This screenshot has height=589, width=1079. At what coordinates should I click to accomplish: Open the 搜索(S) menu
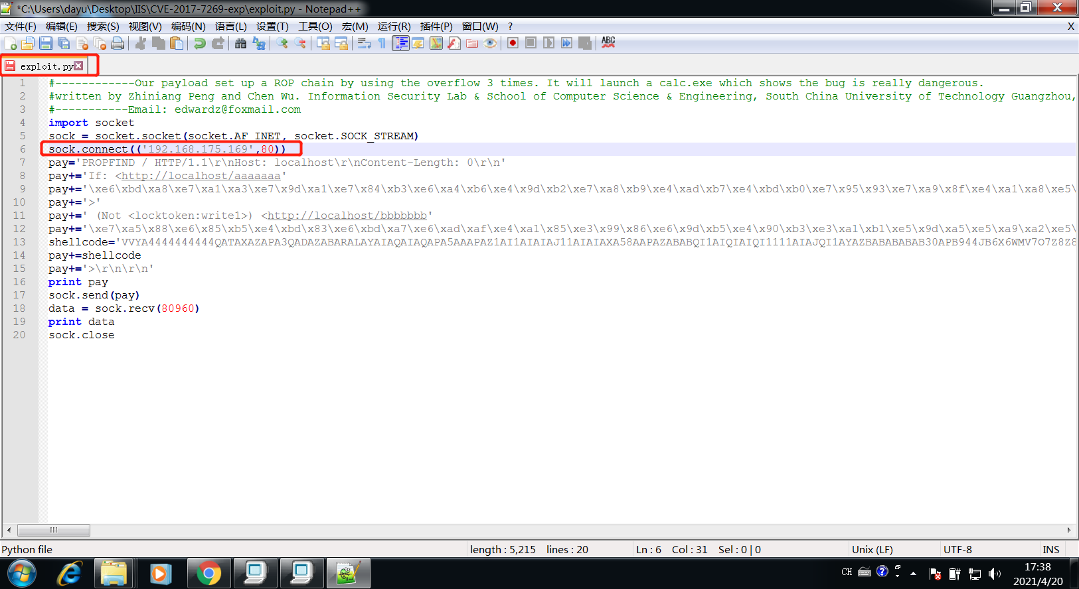[x=103, y=27]
